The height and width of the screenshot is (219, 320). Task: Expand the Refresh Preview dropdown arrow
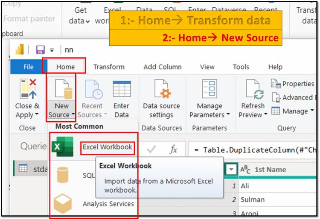265,114
